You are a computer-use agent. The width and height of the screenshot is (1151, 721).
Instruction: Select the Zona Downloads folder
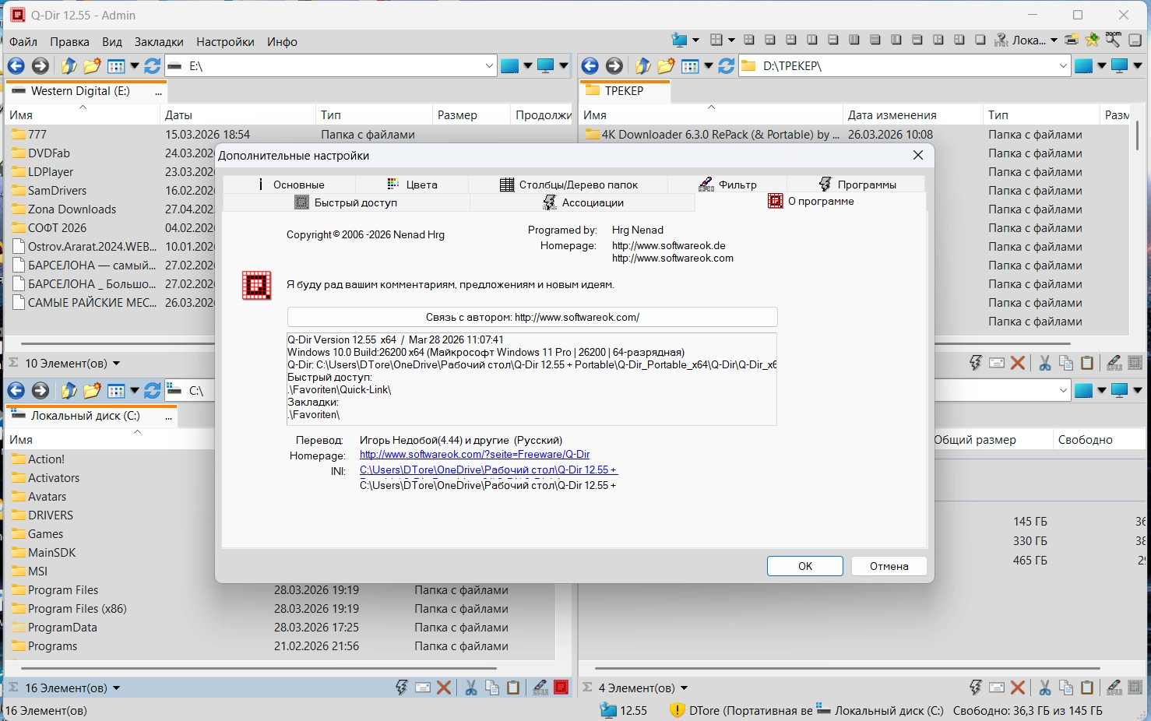pyautogui.click(x=72, y=209)
